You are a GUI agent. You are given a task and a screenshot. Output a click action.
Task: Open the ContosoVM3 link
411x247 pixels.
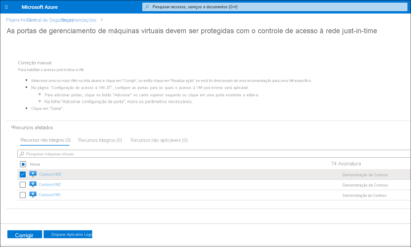50,174
